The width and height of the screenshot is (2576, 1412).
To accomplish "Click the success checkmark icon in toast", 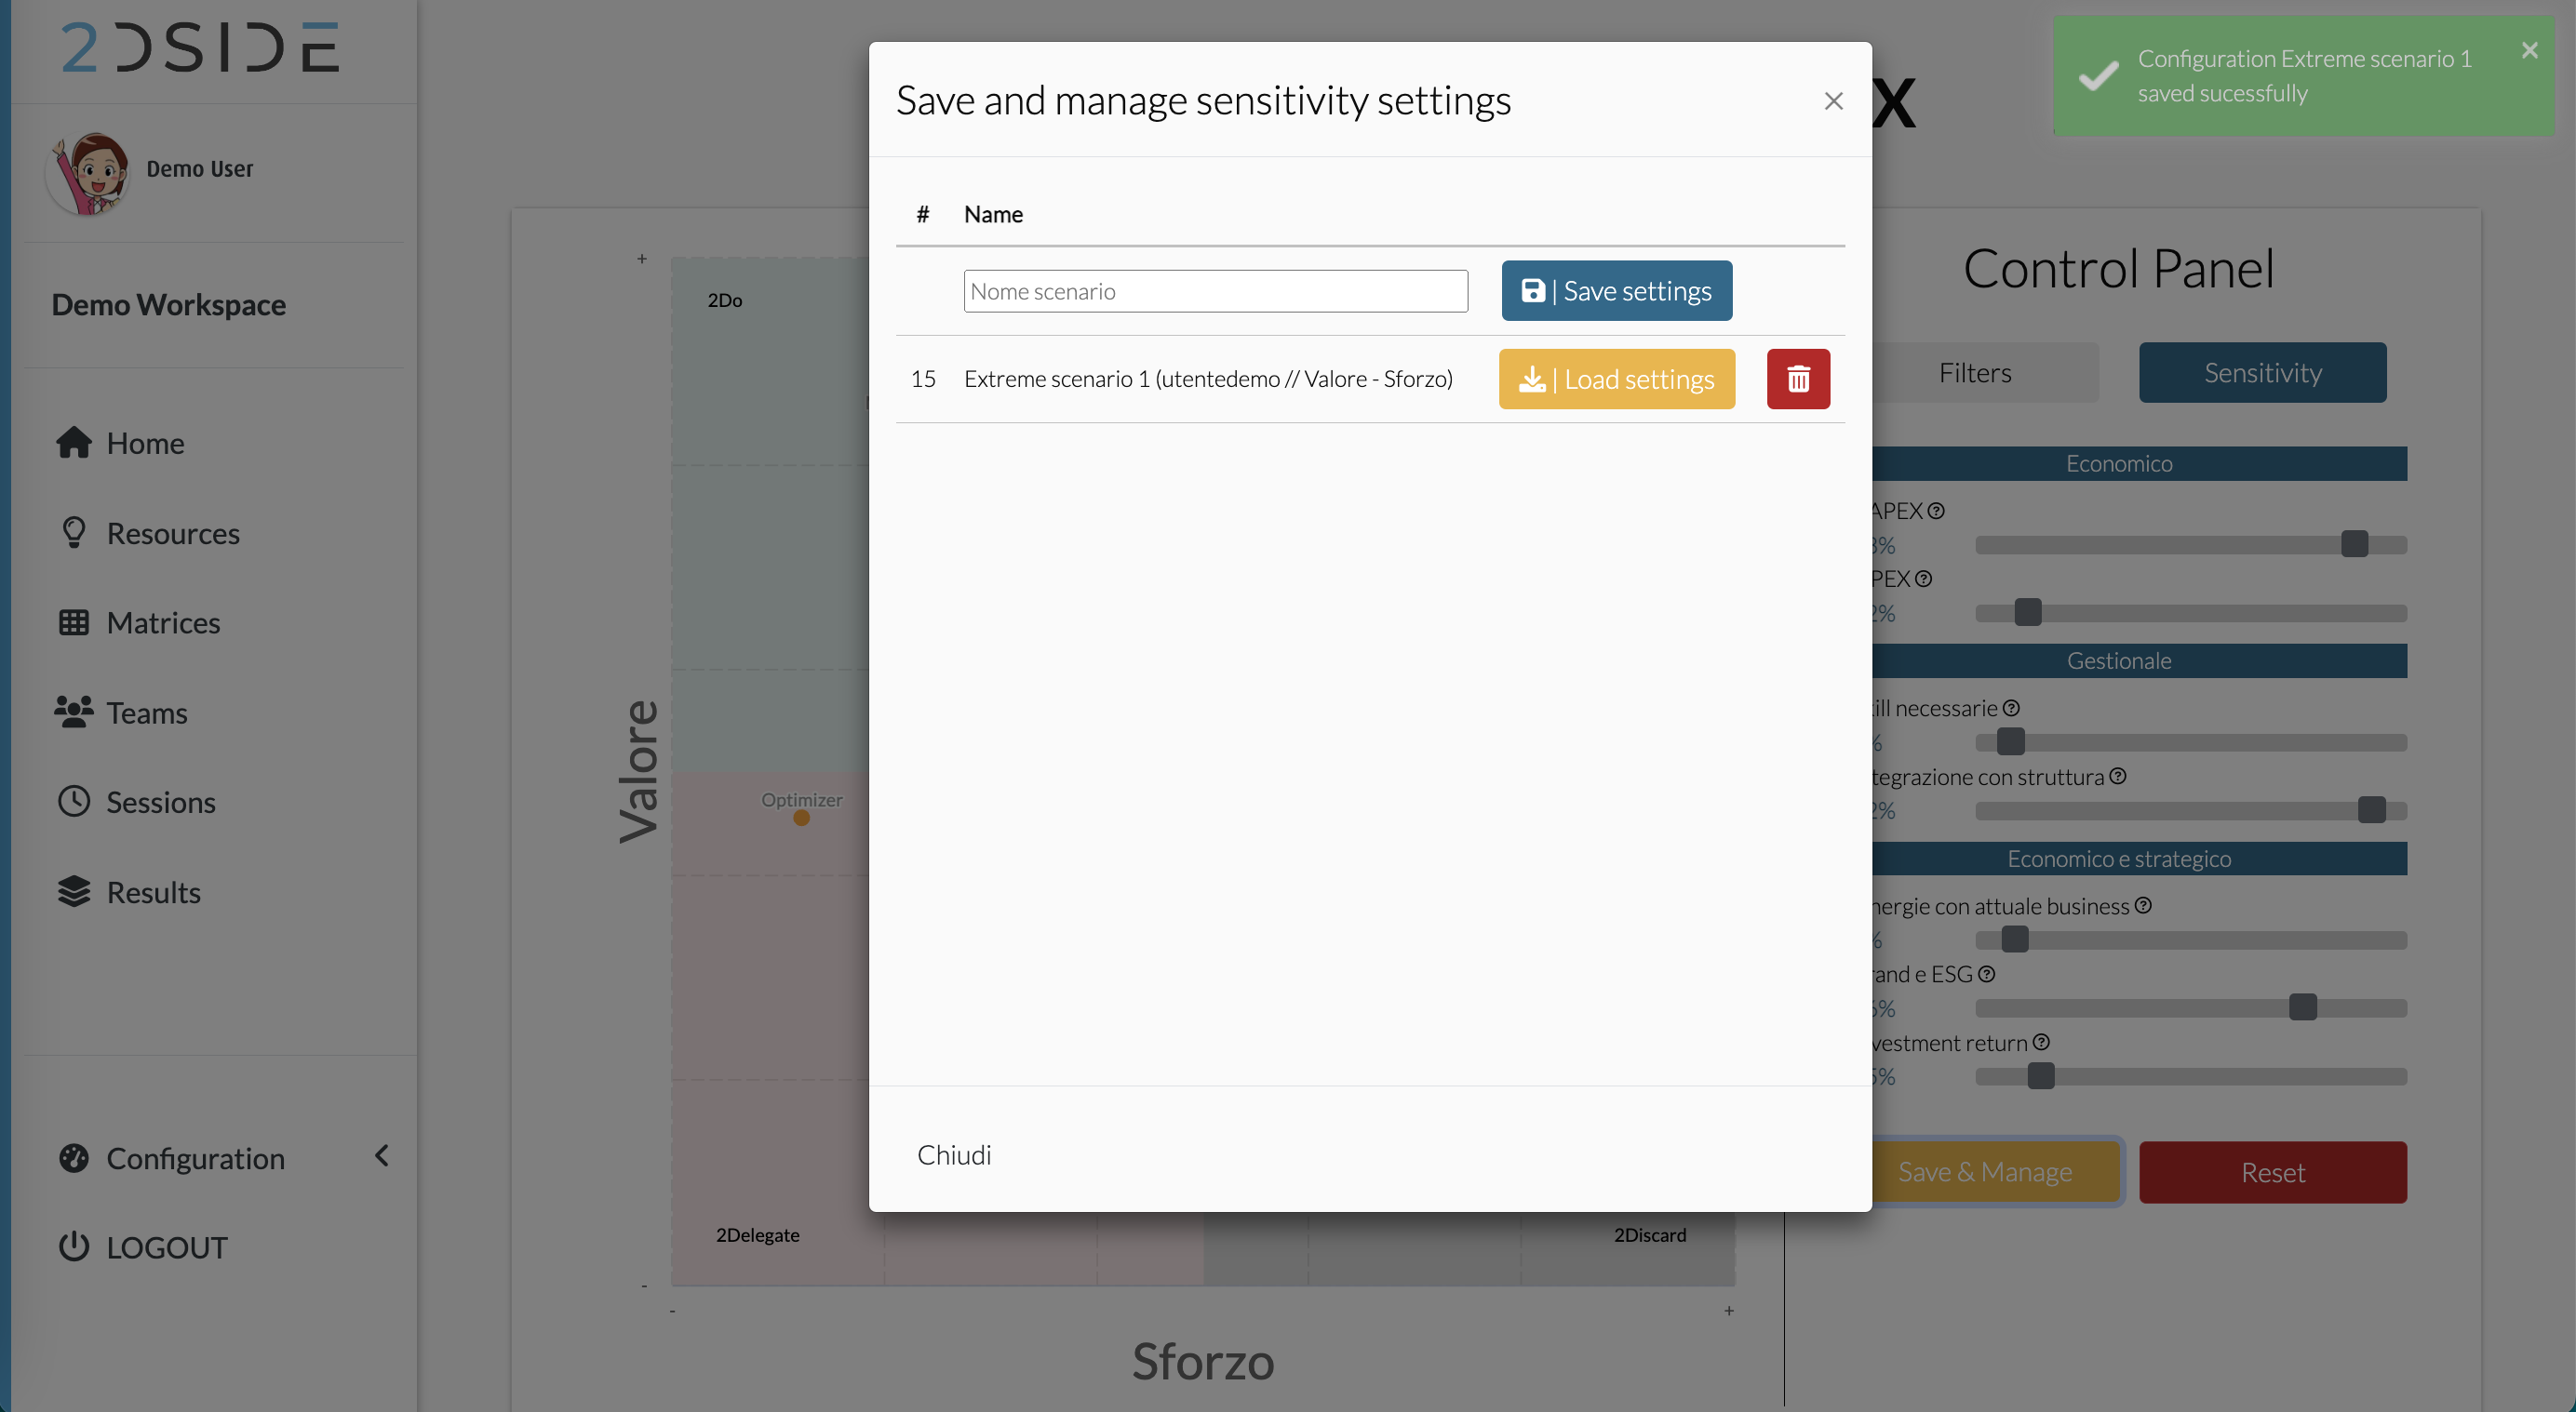I will (2097, 76).
